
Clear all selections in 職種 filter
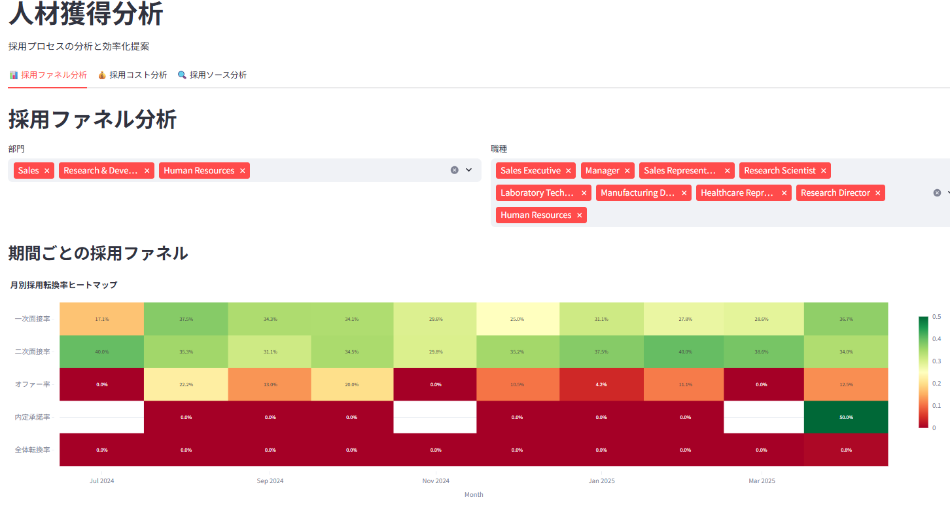pos(937,192)
